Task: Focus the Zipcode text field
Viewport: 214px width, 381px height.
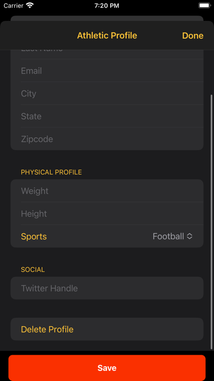Action: pos(112,139)
